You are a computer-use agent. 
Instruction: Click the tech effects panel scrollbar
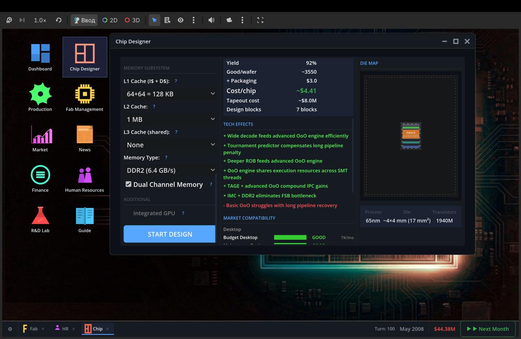[x=352, y=155]
